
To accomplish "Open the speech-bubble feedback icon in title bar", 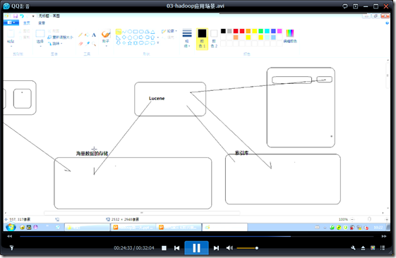I will pos(345,6).
